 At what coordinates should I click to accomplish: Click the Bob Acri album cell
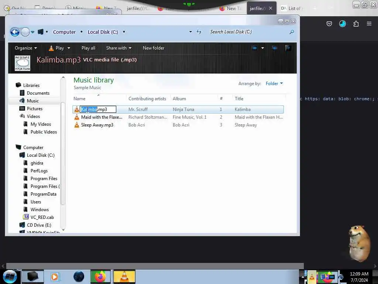181,125
